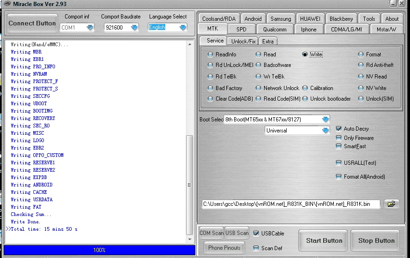Switch to the Mstar/W tab

click(x=386, y=29)
